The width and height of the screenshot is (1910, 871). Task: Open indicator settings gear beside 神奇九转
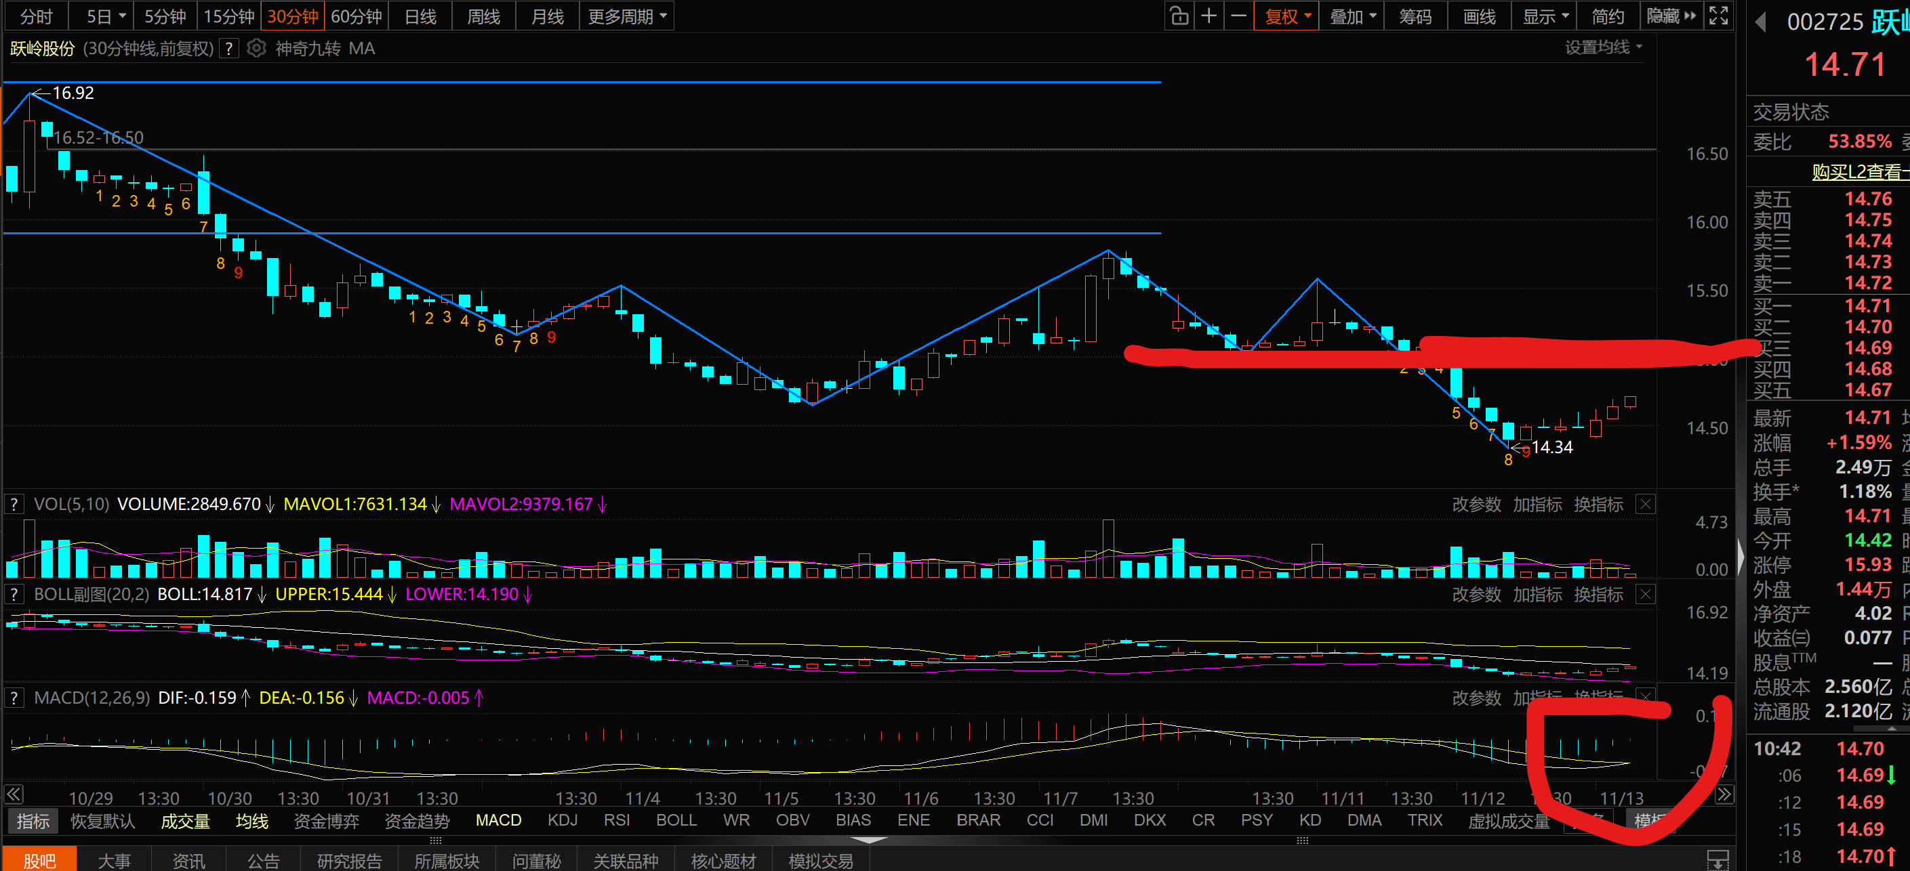click(x=256, y=49)
